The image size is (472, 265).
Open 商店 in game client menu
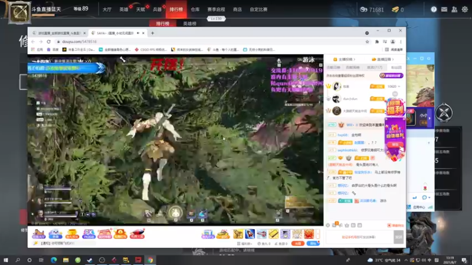[237, 9]
